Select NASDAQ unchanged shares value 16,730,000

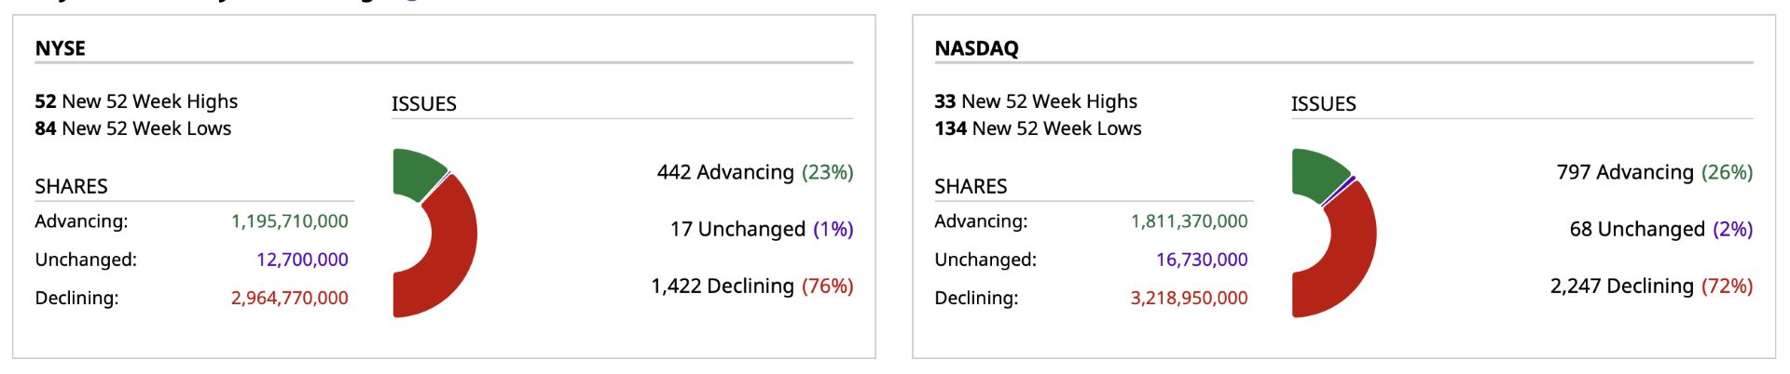(x=1202, y=260)
